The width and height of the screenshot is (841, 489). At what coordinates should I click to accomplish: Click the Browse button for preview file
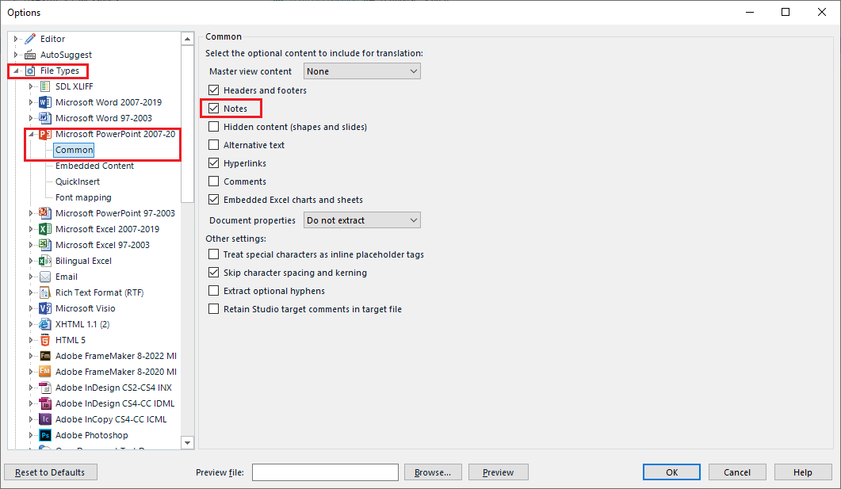tap(433, 472)
